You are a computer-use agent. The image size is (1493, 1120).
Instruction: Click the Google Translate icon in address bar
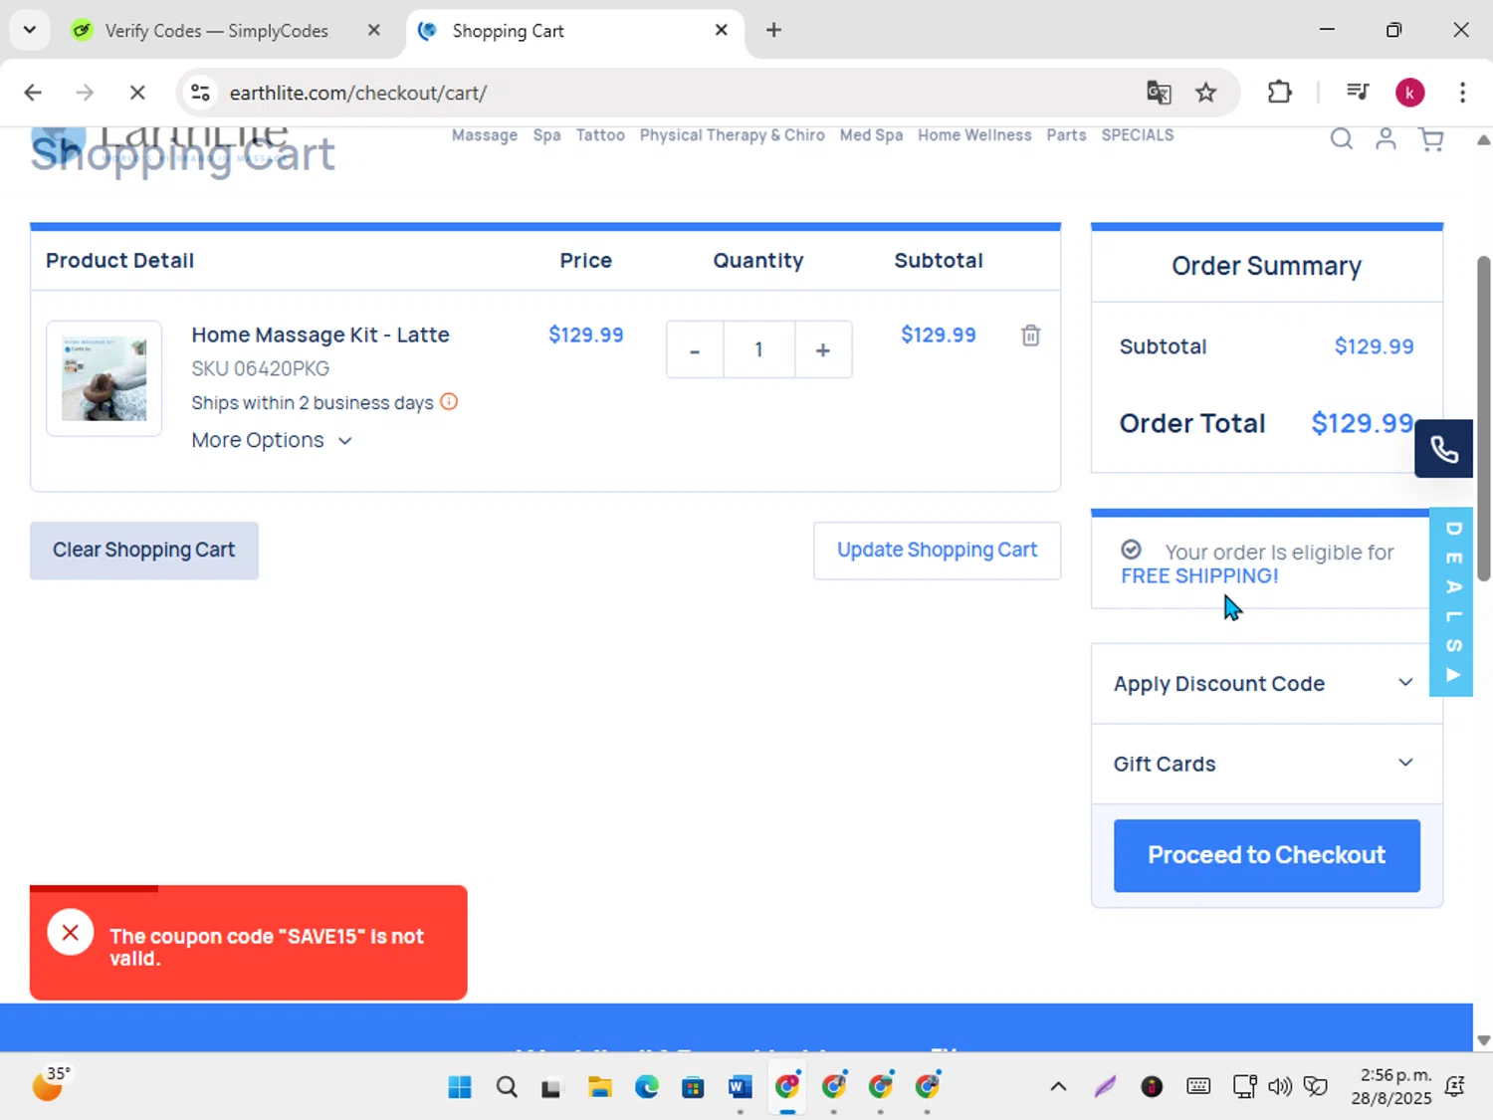[x=1159, y=93]
